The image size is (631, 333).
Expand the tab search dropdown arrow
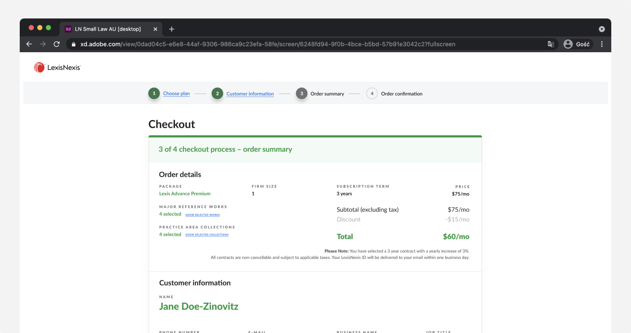[602, 29]
